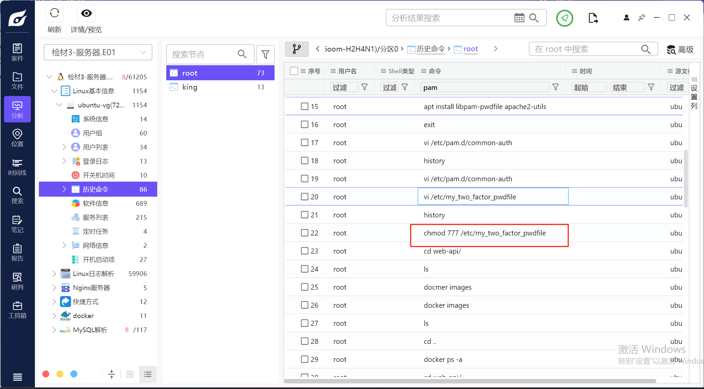Click the red color dot tag
704x389 pixels.
point(46,374)
